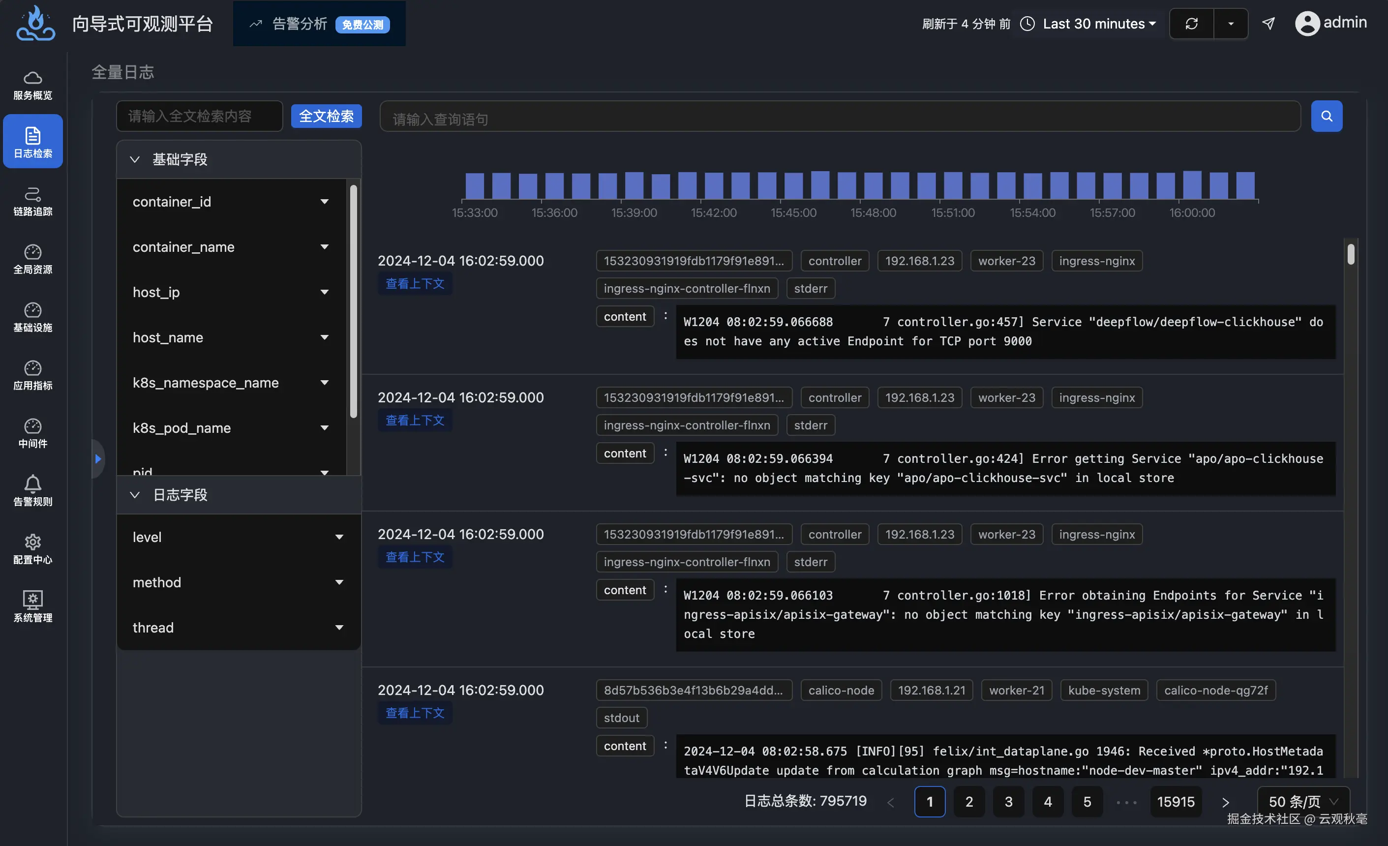Image resolution: width=1388 pixels, height=846 pixels.
Task: Open 系统管理 monitor icon
Action: (32, 599)
